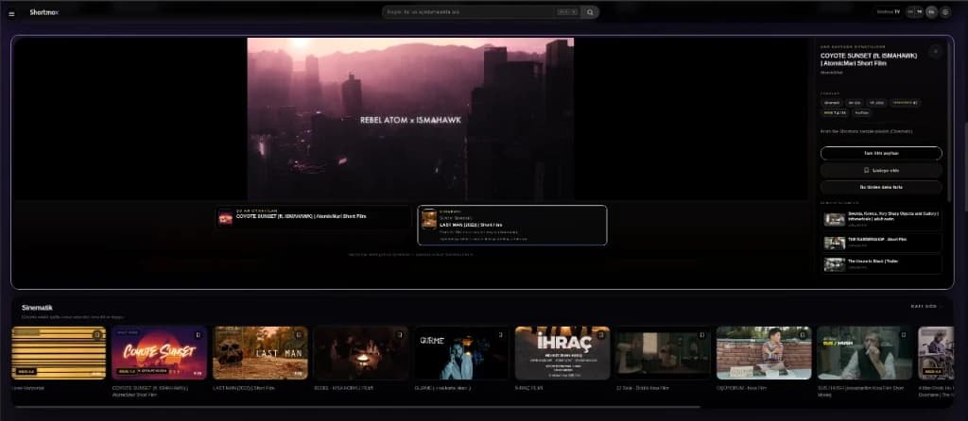Bookmark the gold striped first card
This screenshot has width=968, height=421.
click(x=97, y=335)
